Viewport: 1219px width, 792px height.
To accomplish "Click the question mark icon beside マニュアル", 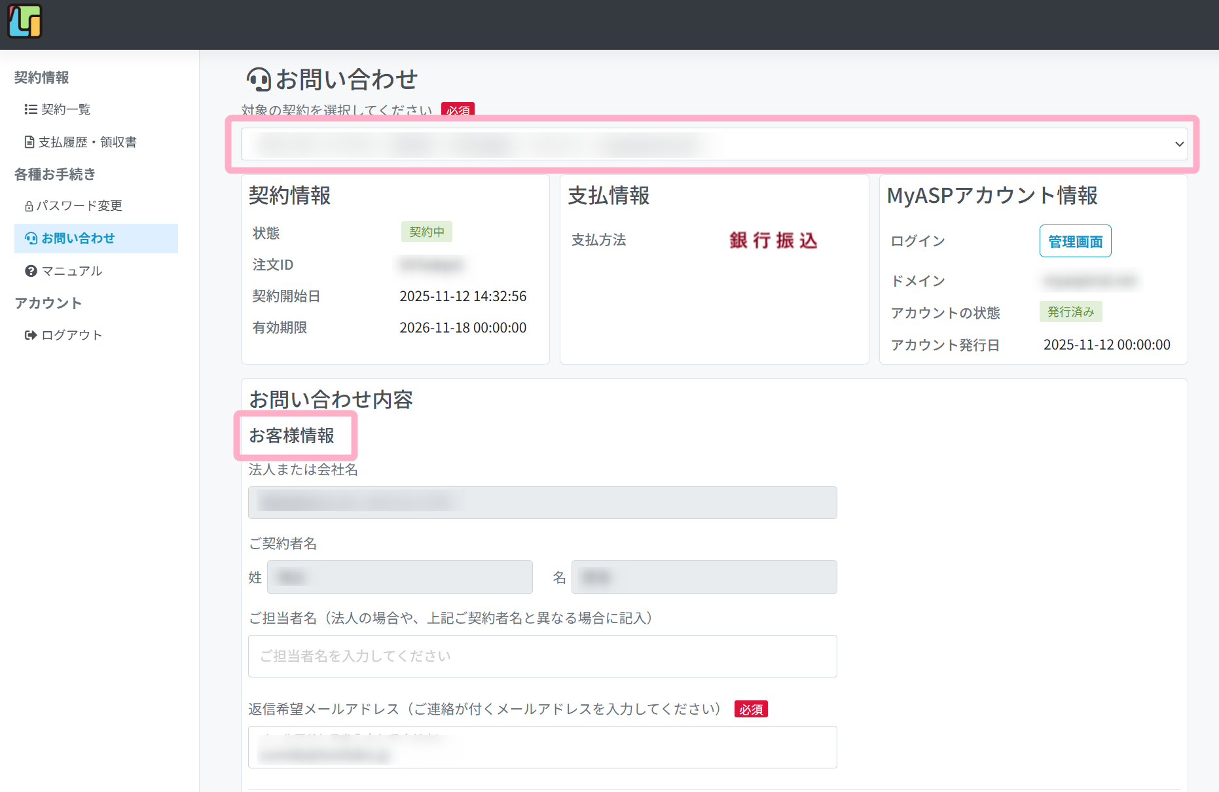I will (31, 271).
